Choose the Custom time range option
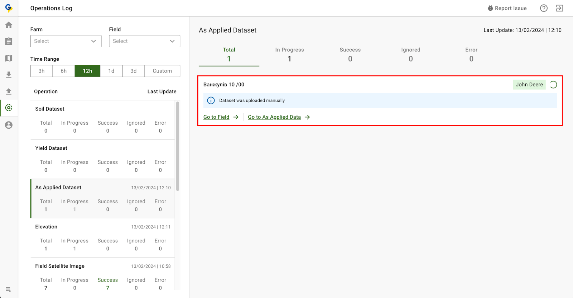Screen dimensions: 573x298 pos(162,71)
